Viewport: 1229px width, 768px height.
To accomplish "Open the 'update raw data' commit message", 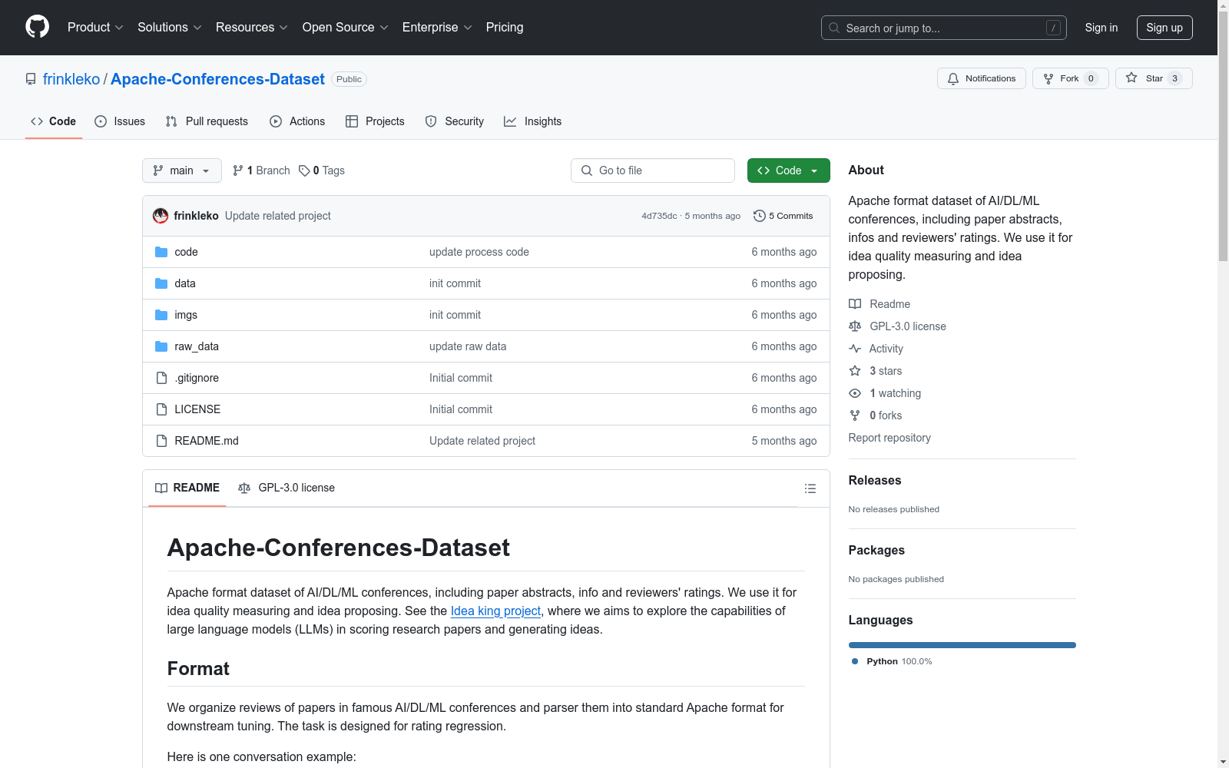I will pos(468,346).
